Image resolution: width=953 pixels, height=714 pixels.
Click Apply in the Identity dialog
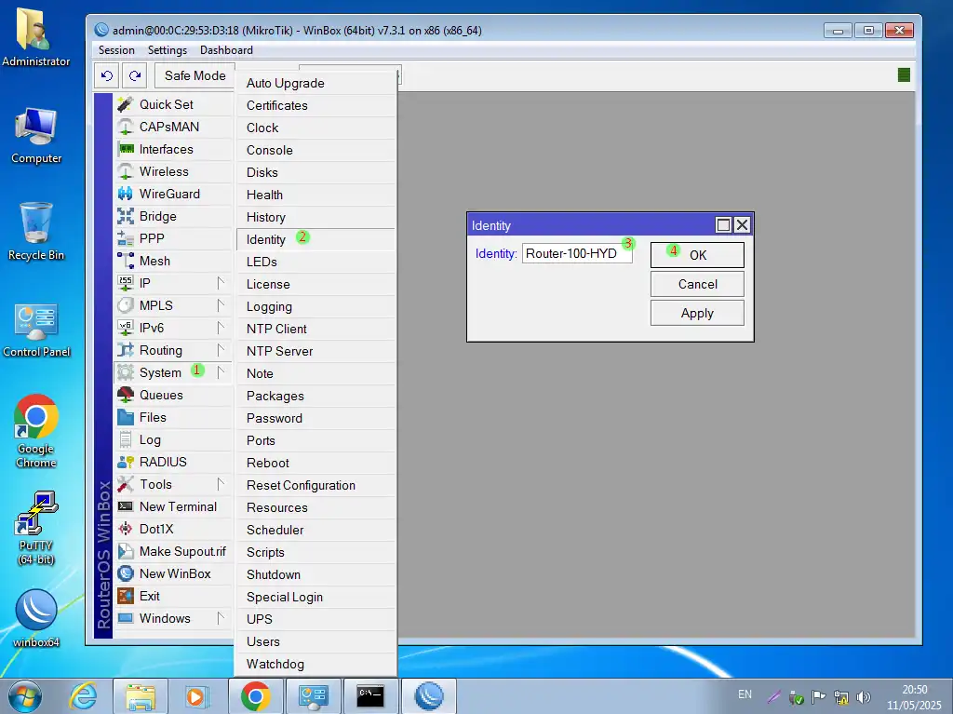point(697,313)
